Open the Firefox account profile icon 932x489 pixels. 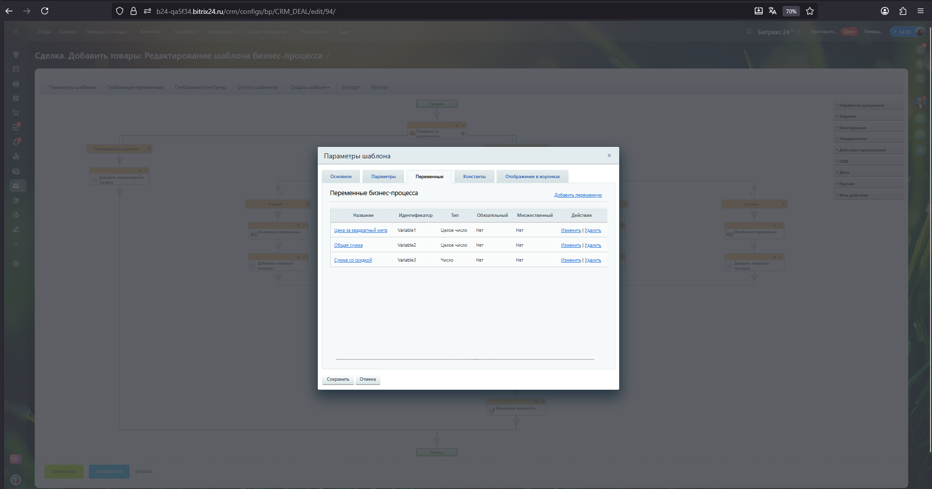(885, 11)
